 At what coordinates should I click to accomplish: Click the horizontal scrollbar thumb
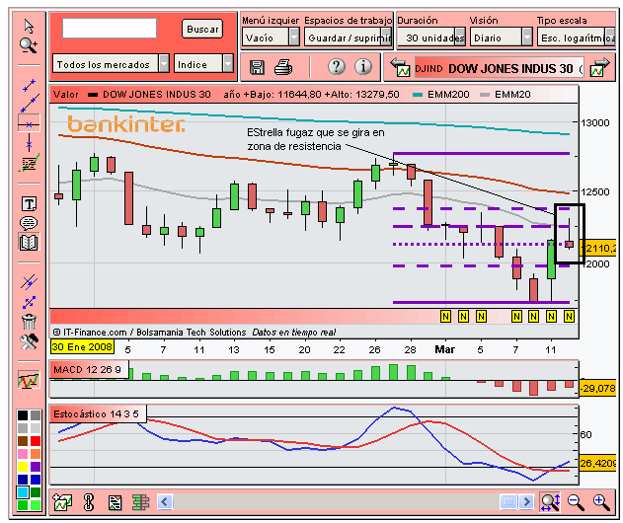coord(508,502)
